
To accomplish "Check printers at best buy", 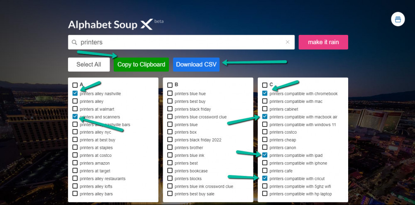I will (75, 139).
